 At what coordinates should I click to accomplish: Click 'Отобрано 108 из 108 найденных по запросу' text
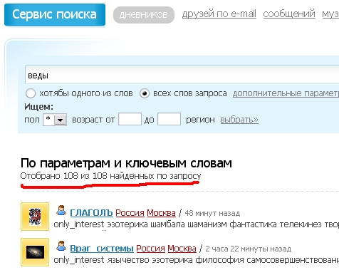point(110,176)
